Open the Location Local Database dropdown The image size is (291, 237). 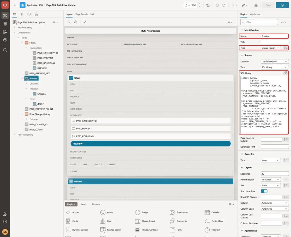tap(275, 62)
